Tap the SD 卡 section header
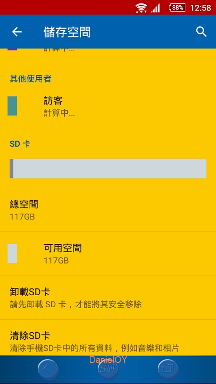Image resolution: width=216 pixels, height=384 pixels. [x=20, y=144]
